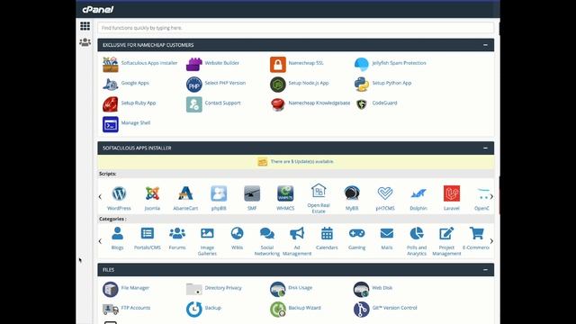This screenshot has width=576, height=324.
Task: Open the Polls and Analytics category
Action: pyautogui.click(x=417, y=241)
